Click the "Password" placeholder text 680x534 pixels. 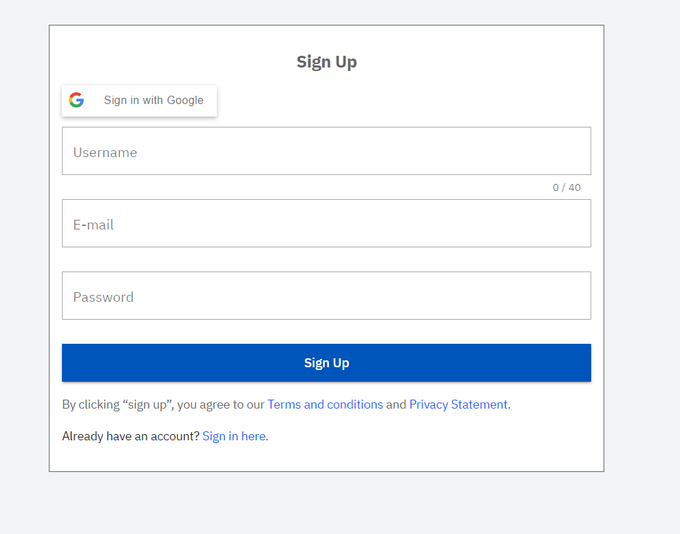103,297
